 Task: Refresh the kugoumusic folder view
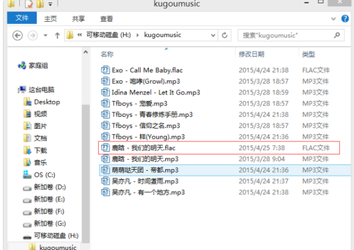tap(225, 35)
